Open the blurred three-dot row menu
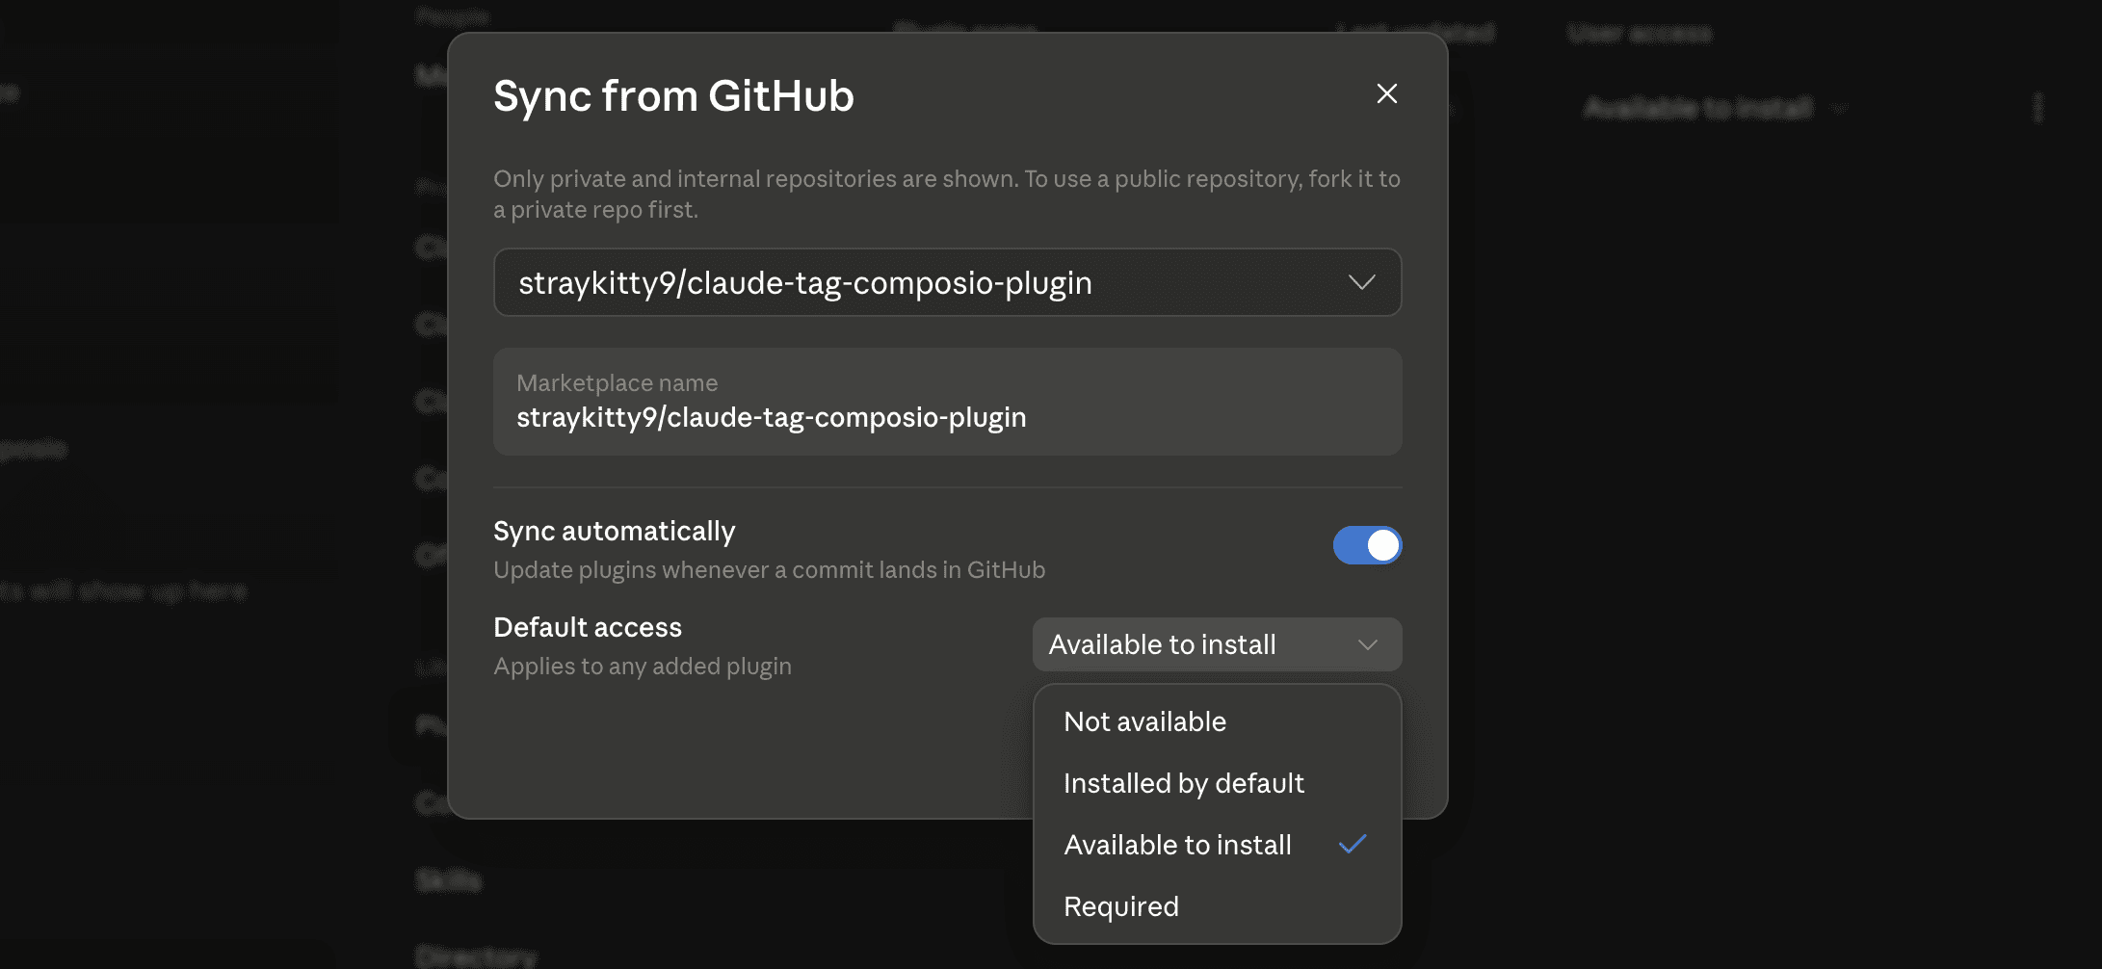Screen dimensions: 2102x969 coord(2037,108)
